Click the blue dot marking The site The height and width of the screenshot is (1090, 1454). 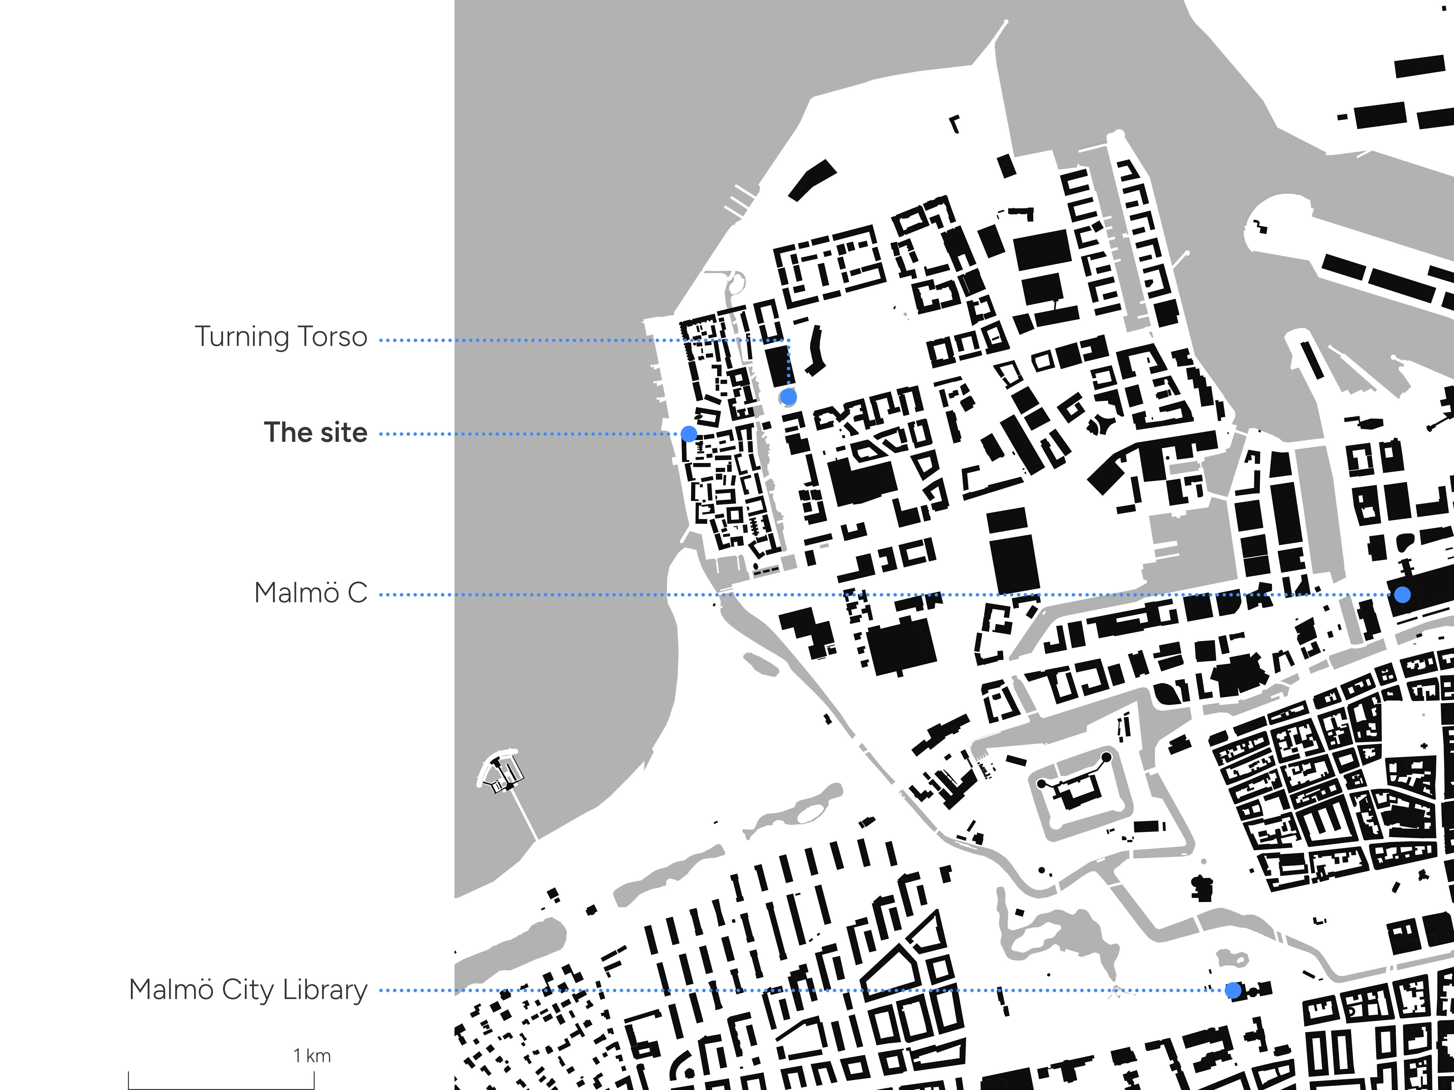click(x=689, y=434)
